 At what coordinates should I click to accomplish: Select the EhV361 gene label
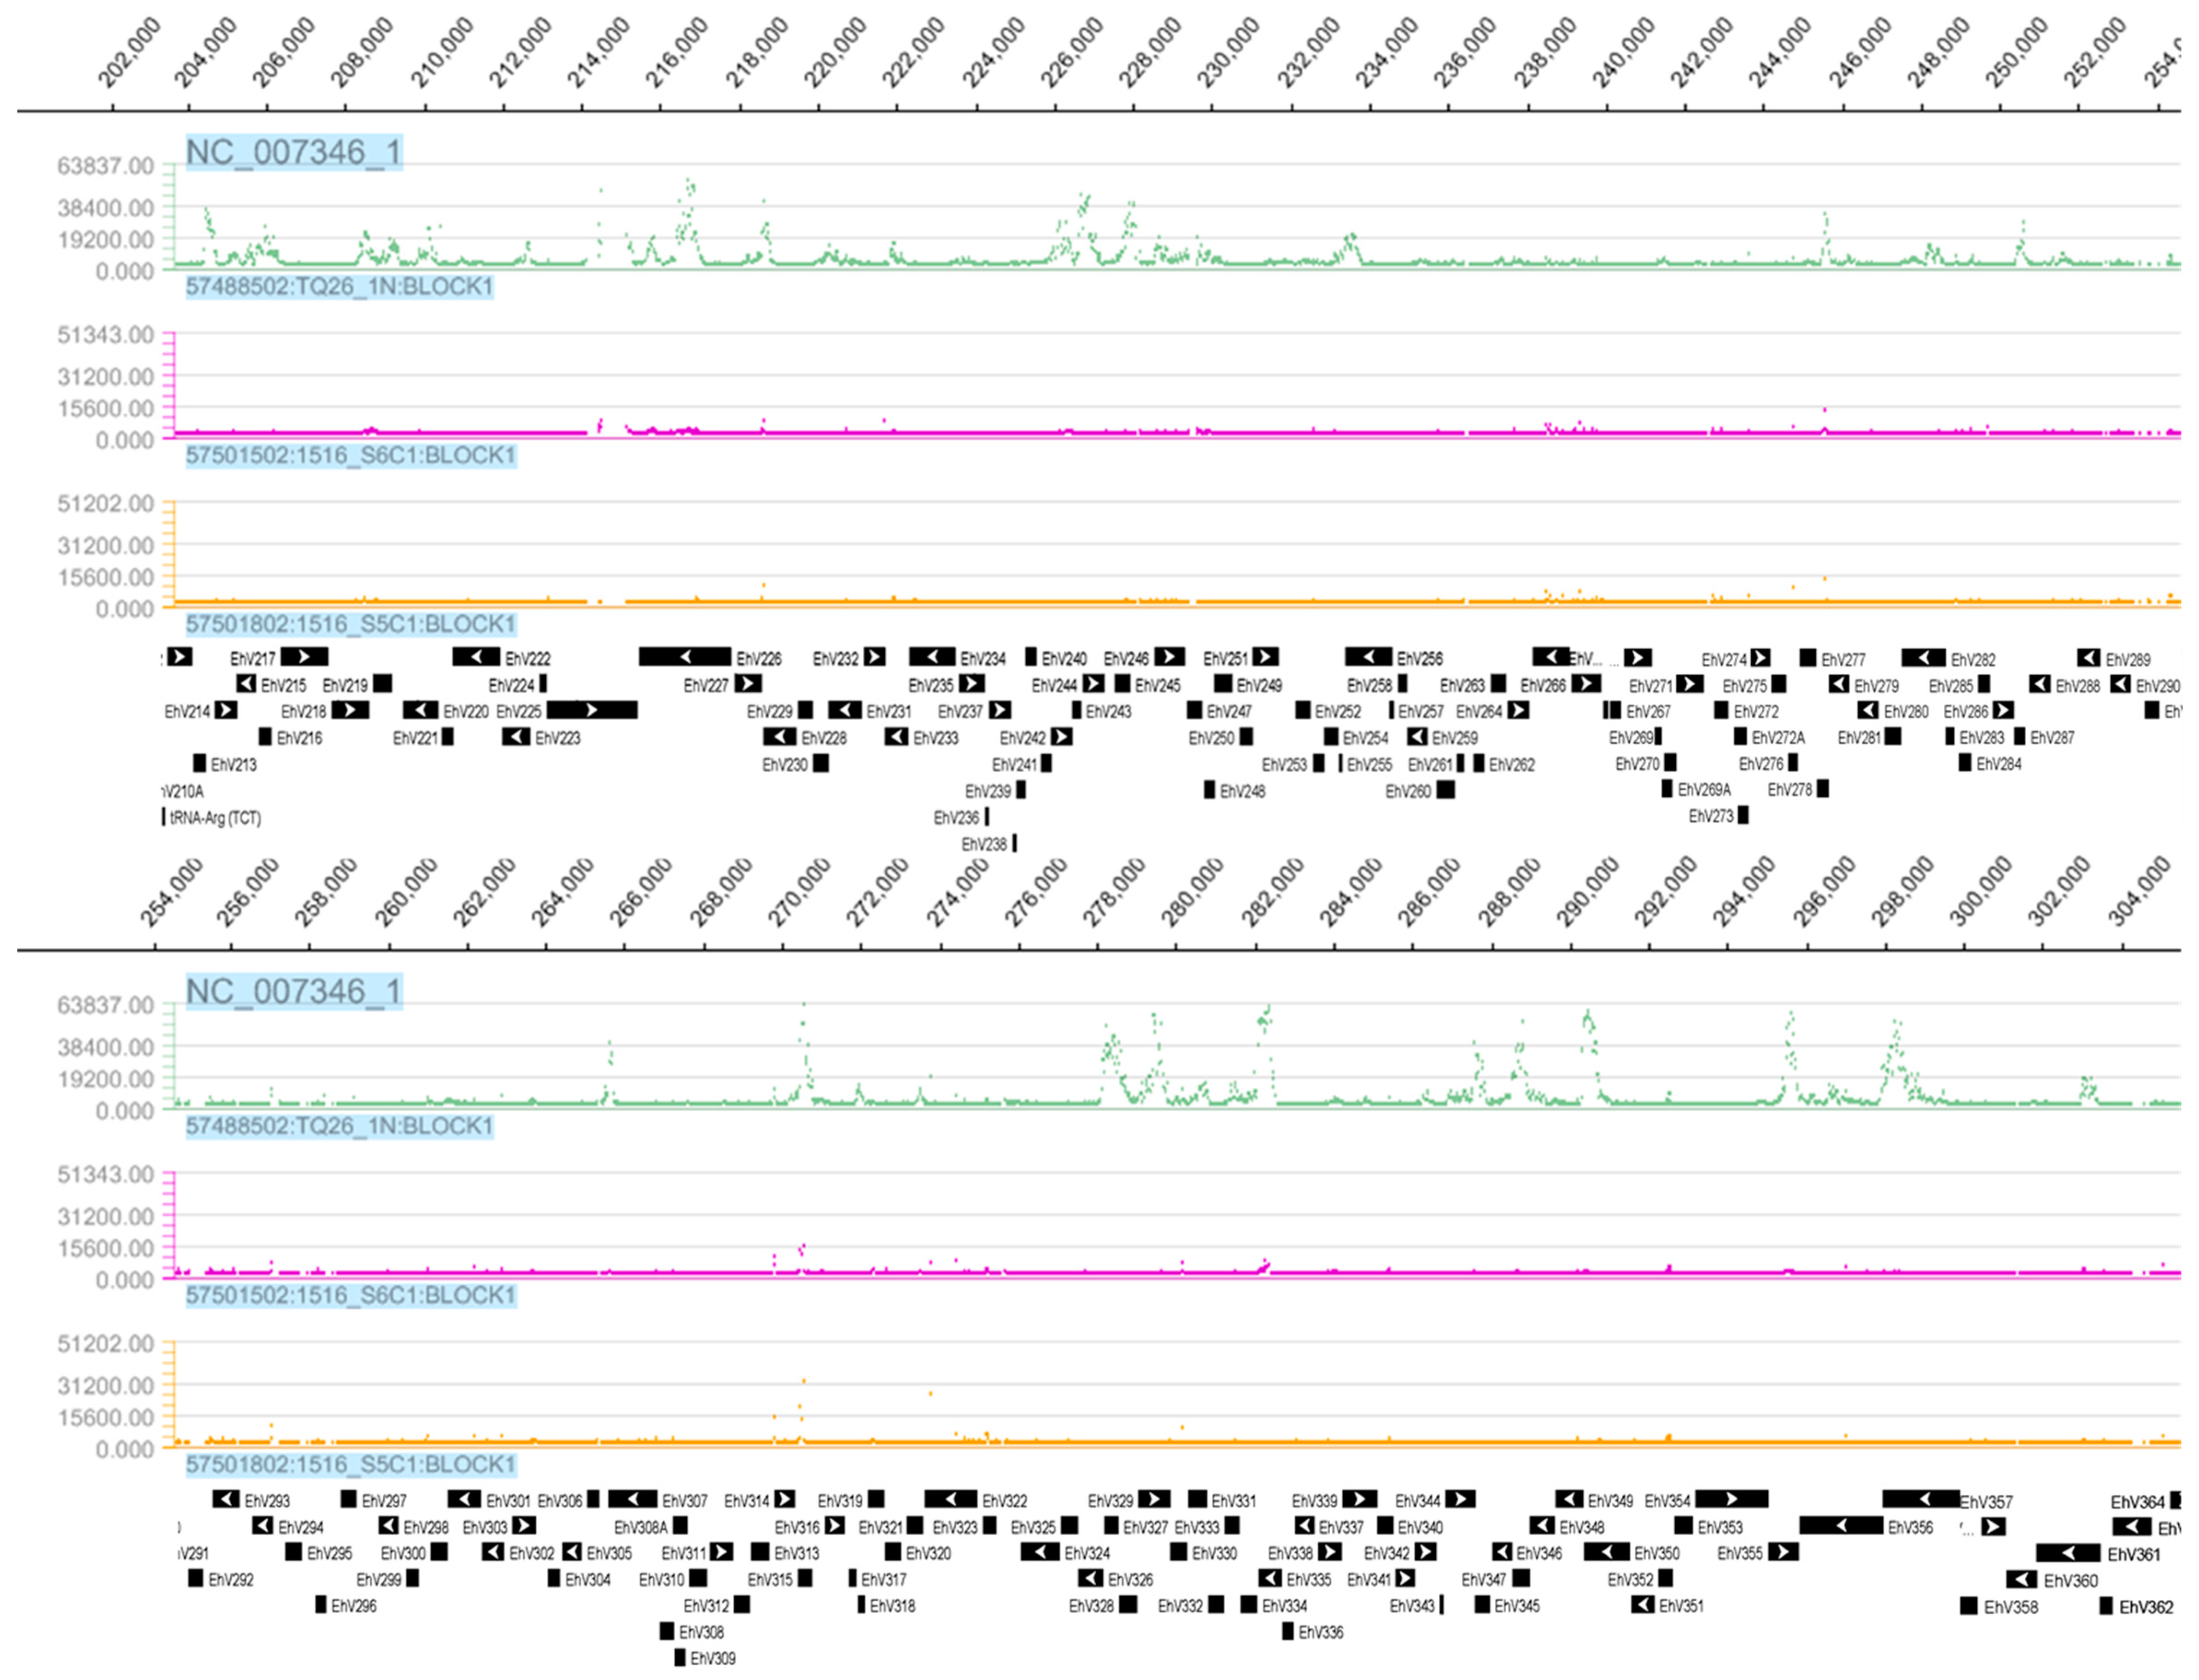[2134, 1555]
